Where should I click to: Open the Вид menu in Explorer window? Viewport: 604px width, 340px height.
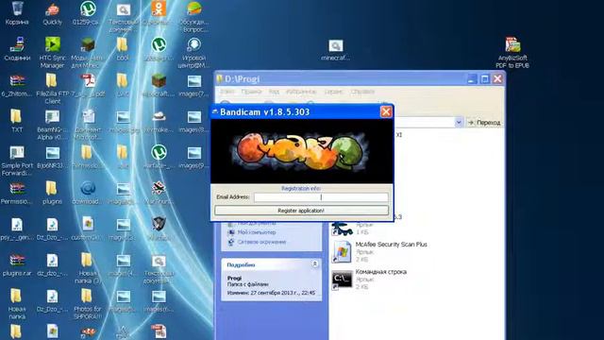click(x=274, y=92)
